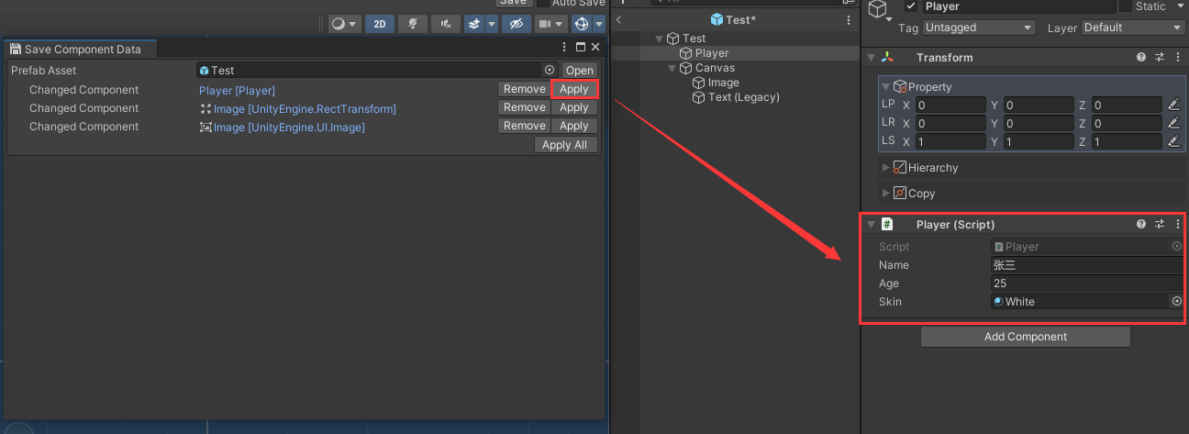Toggle the scene gizmos icon

click(x=581, y=24)
